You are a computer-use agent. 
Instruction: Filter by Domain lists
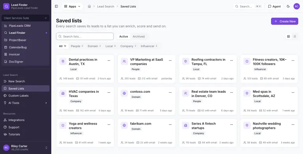[x=94, y=46]
